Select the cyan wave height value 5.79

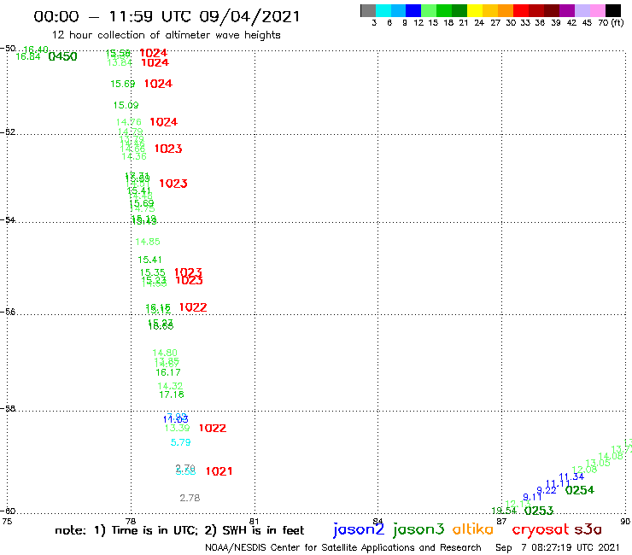[180, 442]
